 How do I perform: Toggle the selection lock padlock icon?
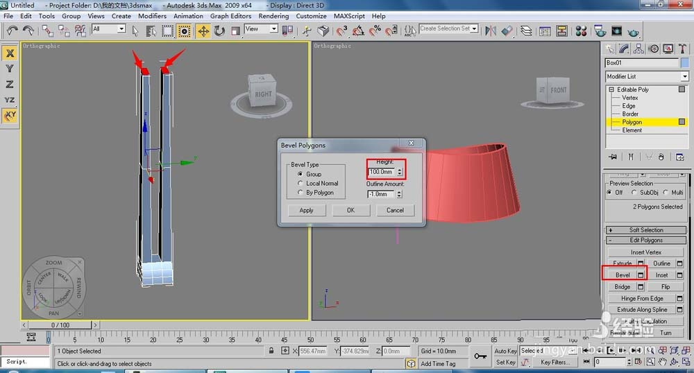click(271, 351)
